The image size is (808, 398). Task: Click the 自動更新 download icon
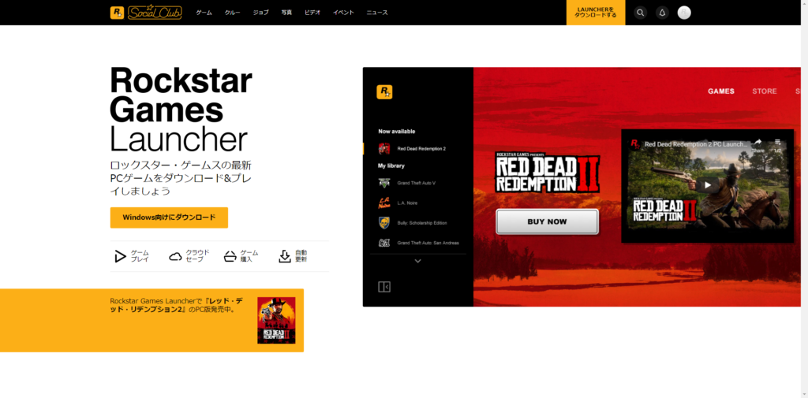tap(285, 256)
